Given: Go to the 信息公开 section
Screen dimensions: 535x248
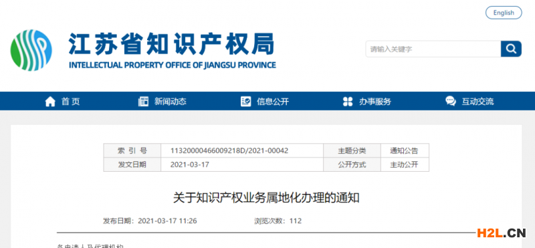Looking at the screenshot, I should point(273,102).
